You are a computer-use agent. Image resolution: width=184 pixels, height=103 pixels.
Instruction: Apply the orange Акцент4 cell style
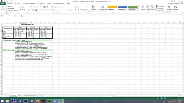(112, 7)
